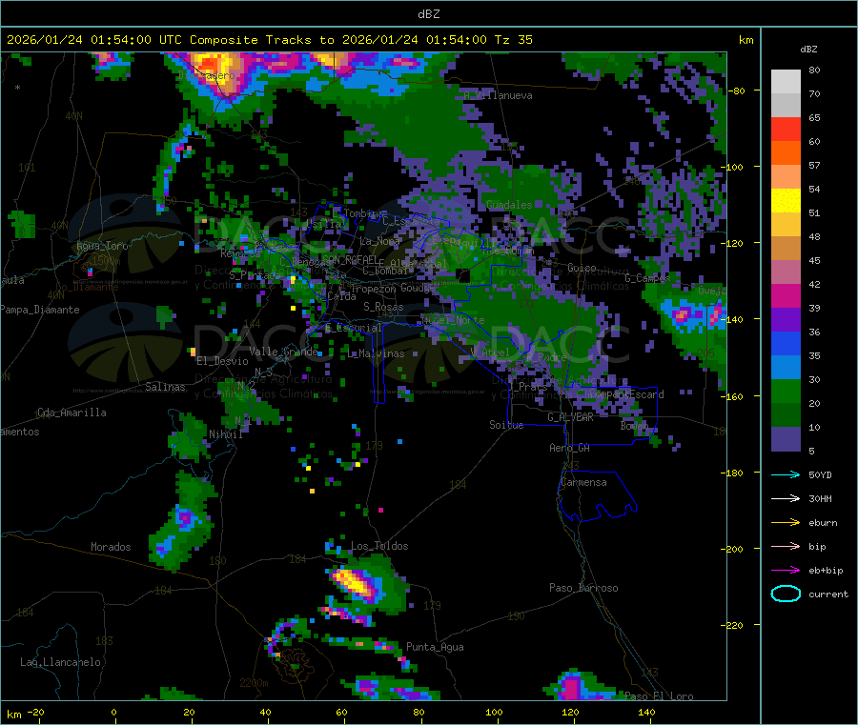858x725 pixels.
Task: Click the legend label 'eburn'
Action: (823, 523)
